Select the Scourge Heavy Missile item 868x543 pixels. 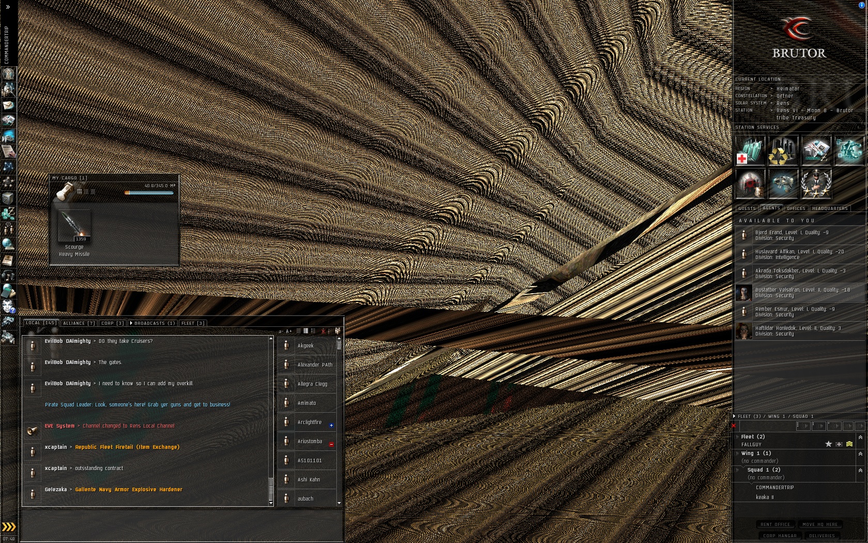[74, 233]
